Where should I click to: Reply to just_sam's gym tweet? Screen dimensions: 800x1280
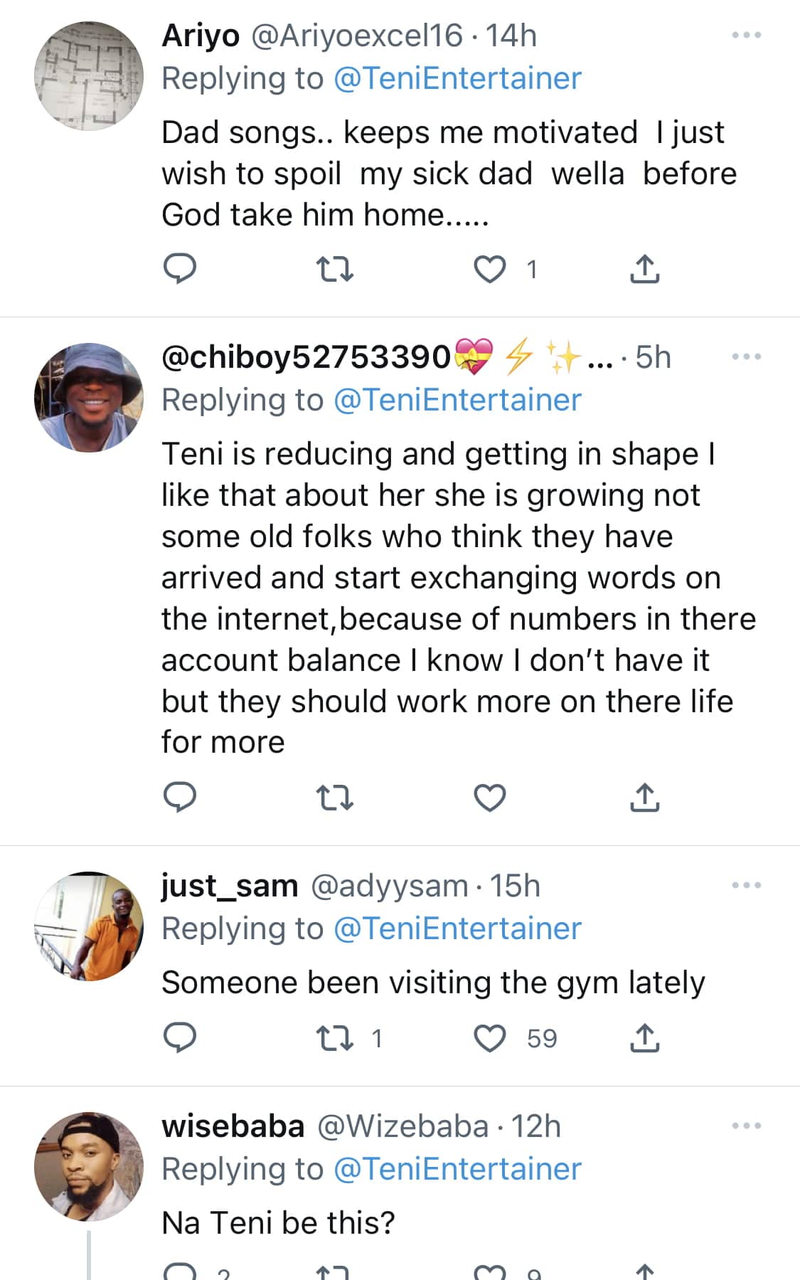tap(180, 1038)
